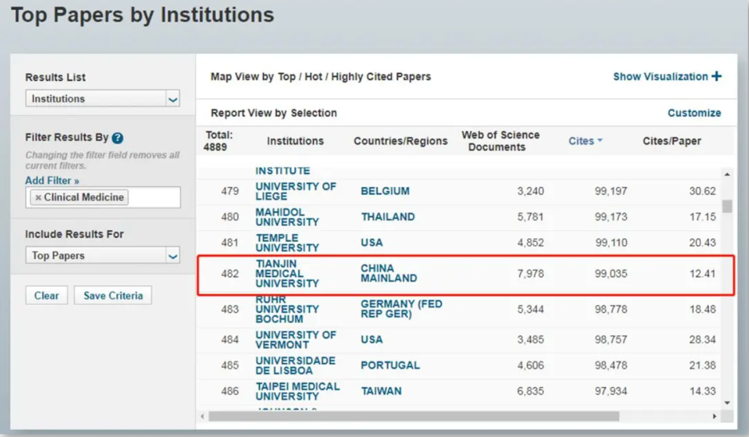The image size is (749, 437).
Task: Click the Save Criteria button
Action: coord(113,295)
